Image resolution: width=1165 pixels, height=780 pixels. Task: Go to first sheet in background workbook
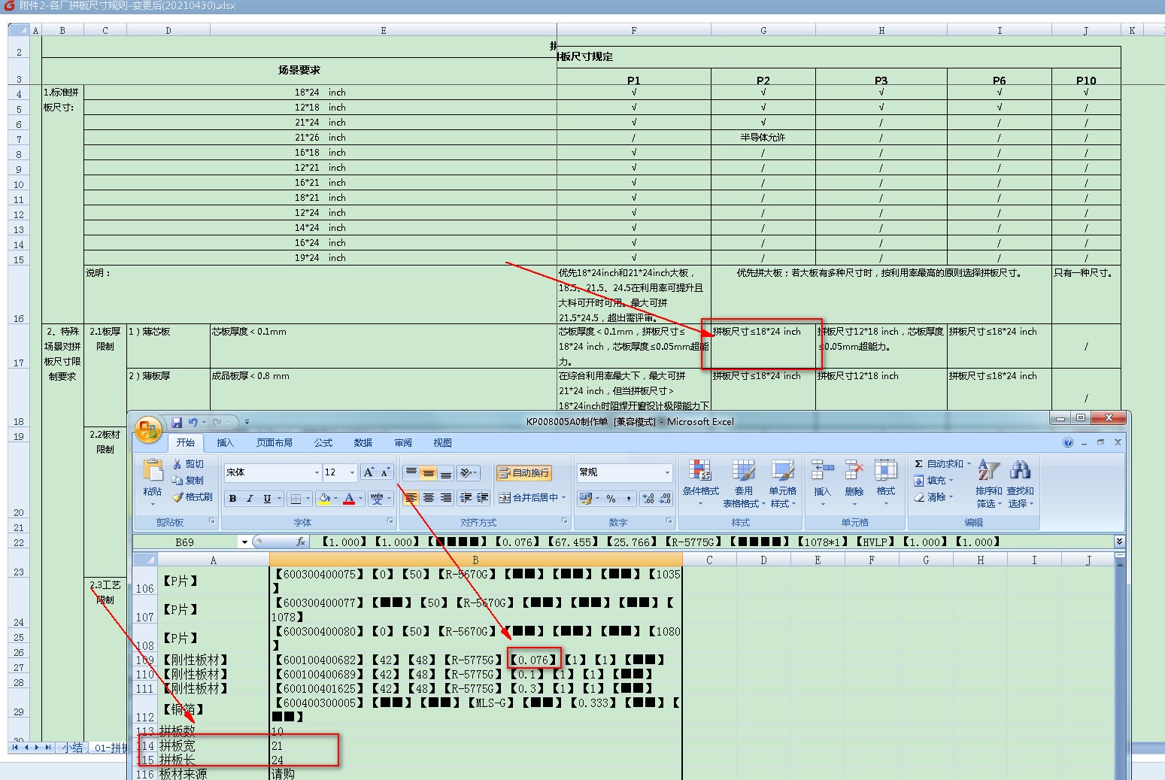click(15, 748)
